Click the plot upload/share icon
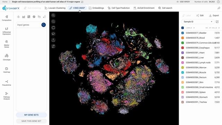 tap(53, 40)
